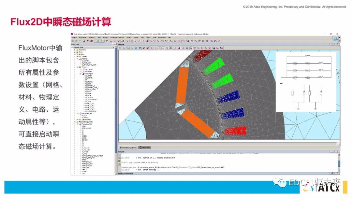Click the Material node icon
This screenshot has height=198, width=352.
81,59
